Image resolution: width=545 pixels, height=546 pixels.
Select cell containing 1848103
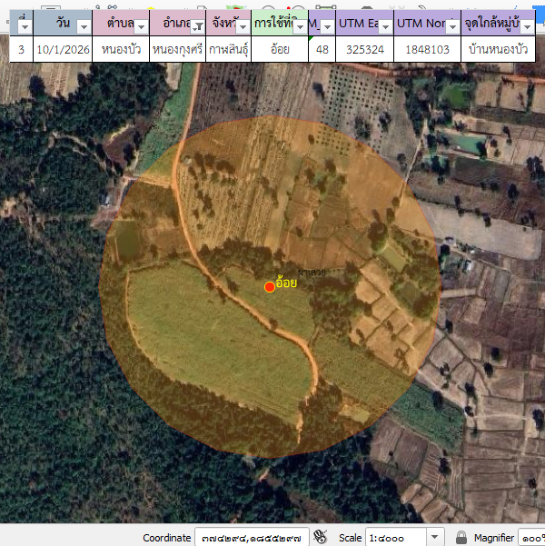tap(427, 49)
